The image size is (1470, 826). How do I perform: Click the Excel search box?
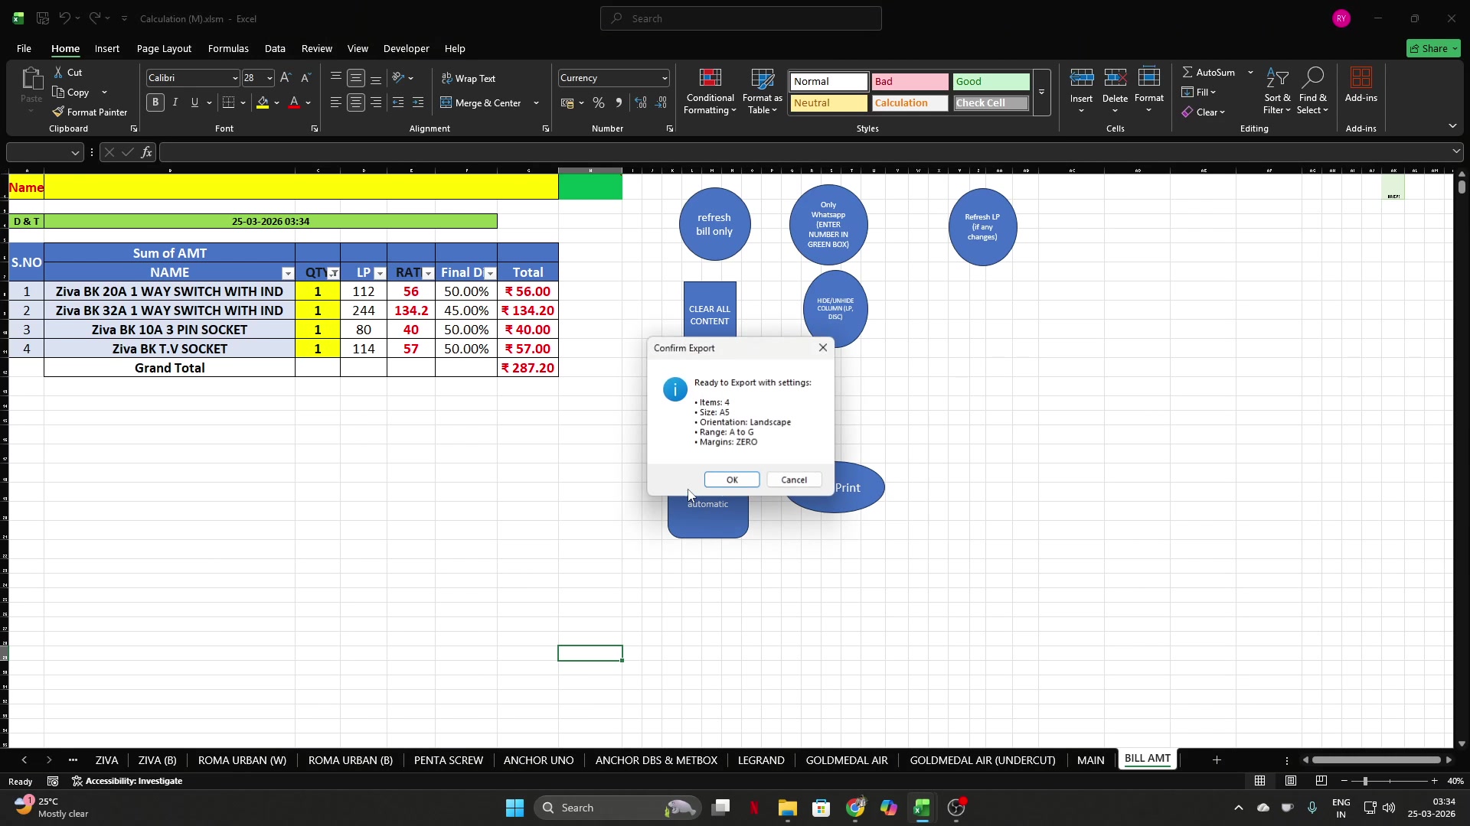[741, 18]
